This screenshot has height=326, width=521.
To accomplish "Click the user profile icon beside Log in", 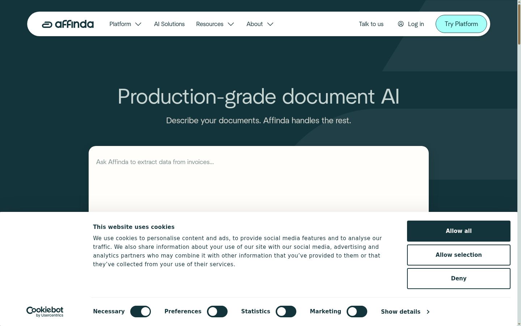I will (x=401, y=24).
